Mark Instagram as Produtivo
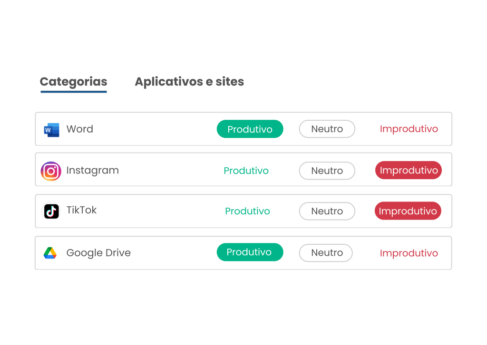 (x=246, y=171)
